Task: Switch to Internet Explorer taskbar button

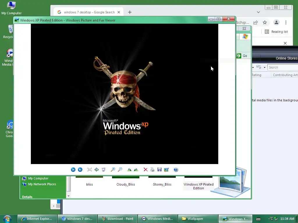Action: click(x=37, y=219)
